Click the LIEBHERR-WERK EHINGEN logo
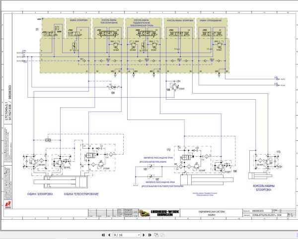The height and width of the screenshot is (239, 298). pyautogui.click(x=159, y=213)
